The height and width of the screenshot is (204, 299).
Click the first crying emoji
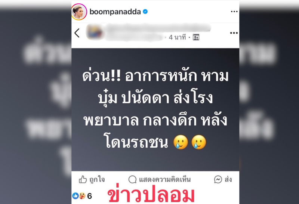(x=181, y=142)
